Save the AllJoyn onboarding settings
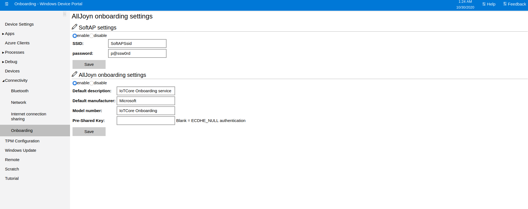Viewport: 528px width, 209px height. [x=89, y=132]
